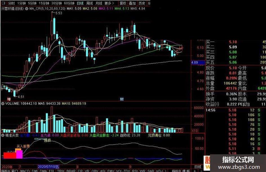Image resolution: width=266 pixels, height=172 pixels.
Task: Click the 财 financial marker on chart
Action: [x=122, y=99]
